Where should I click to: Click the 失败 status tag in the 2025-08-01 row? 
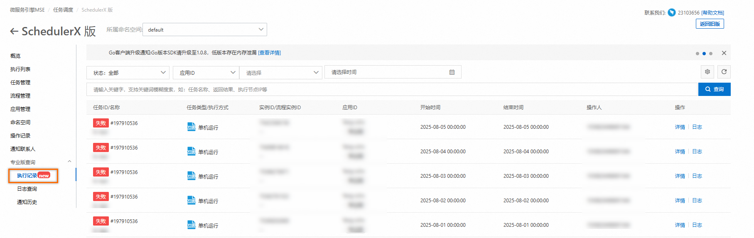click(x=101, y=221)
